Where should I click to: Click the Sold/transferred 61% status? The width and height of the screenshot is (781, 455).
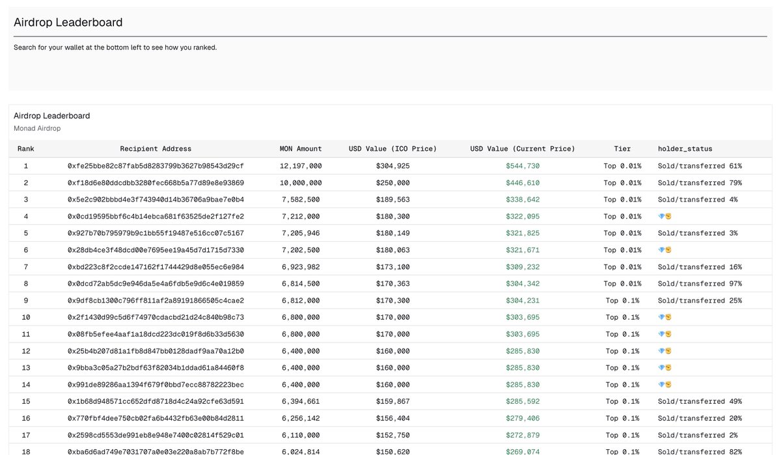click(x=700, y=166)
